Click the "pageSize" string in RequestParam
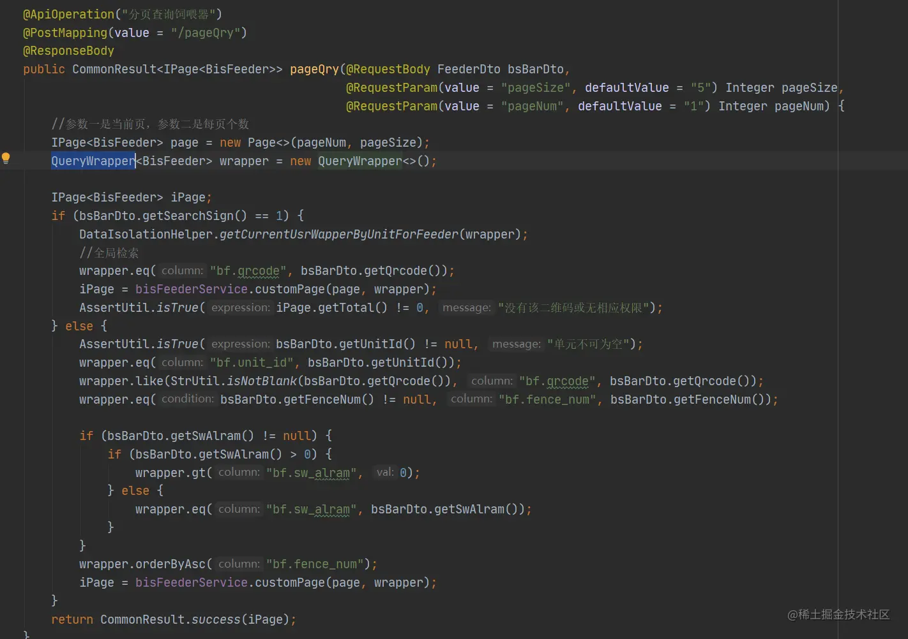Viewport: 908px width, 639px height. click(x=536, y=87)
